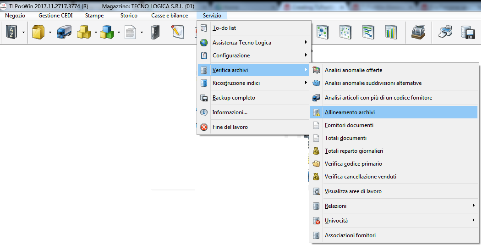
Task: Click the A-Z index book toolbar icon
Action: (x=11, y=32)
